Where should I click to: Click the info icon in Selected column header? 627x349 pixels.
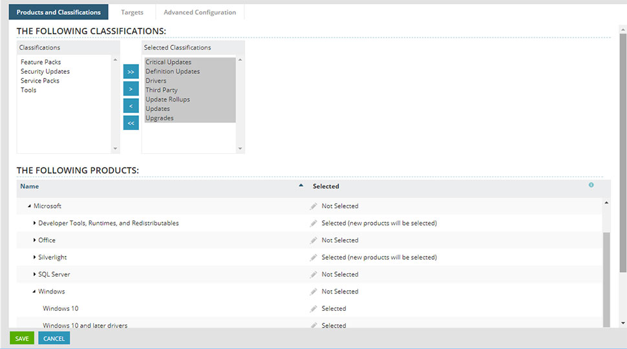(x=591, y=185)
